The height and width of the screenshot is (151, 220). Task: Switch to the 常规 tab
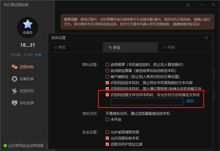pyautogui.click(x=76, y=47)
